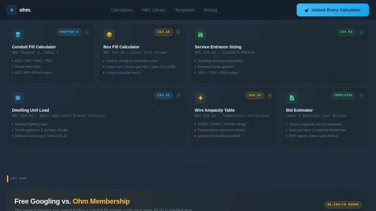376x211 pixels.
Task: Open the NEC Library nav item
Action: click(154, 10)
